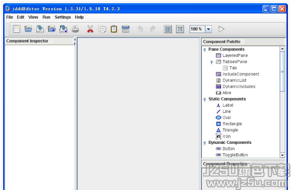Open the Help menu
291x190 pixels.
pos(79,17)
